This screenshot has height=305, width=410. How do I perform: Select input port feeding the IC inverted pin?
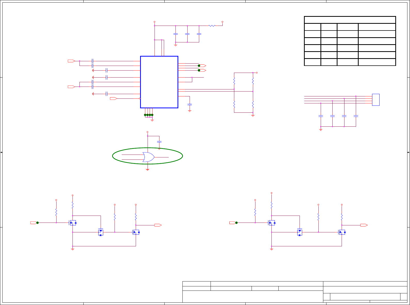(114, 98)
